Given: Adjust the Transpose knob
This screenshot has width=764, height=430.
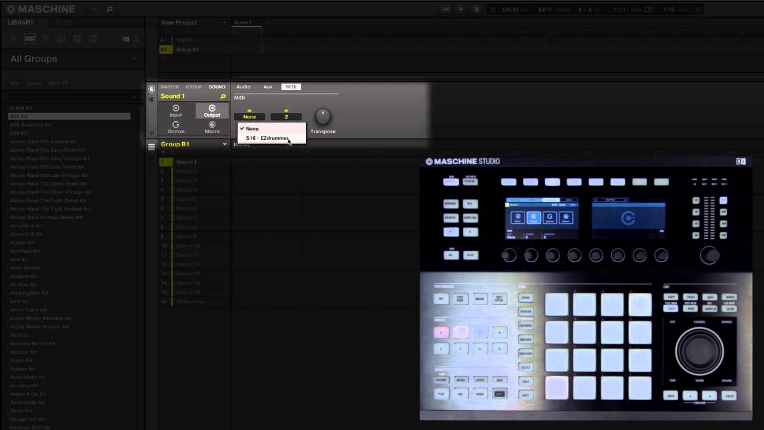Looking at the screenshot, I should coord(322,116).
